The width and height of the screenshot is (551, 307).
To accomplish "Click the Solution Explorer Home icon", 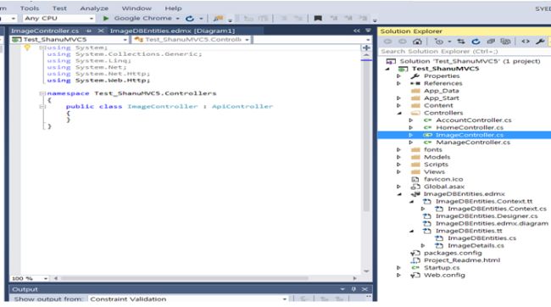I will (x=417, y=42).
